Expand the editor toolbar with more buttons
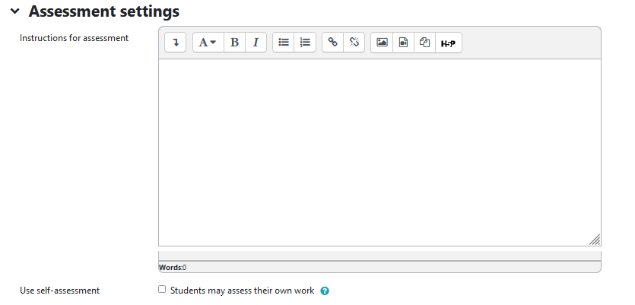 pyautogui.click(x=176, y=43)
